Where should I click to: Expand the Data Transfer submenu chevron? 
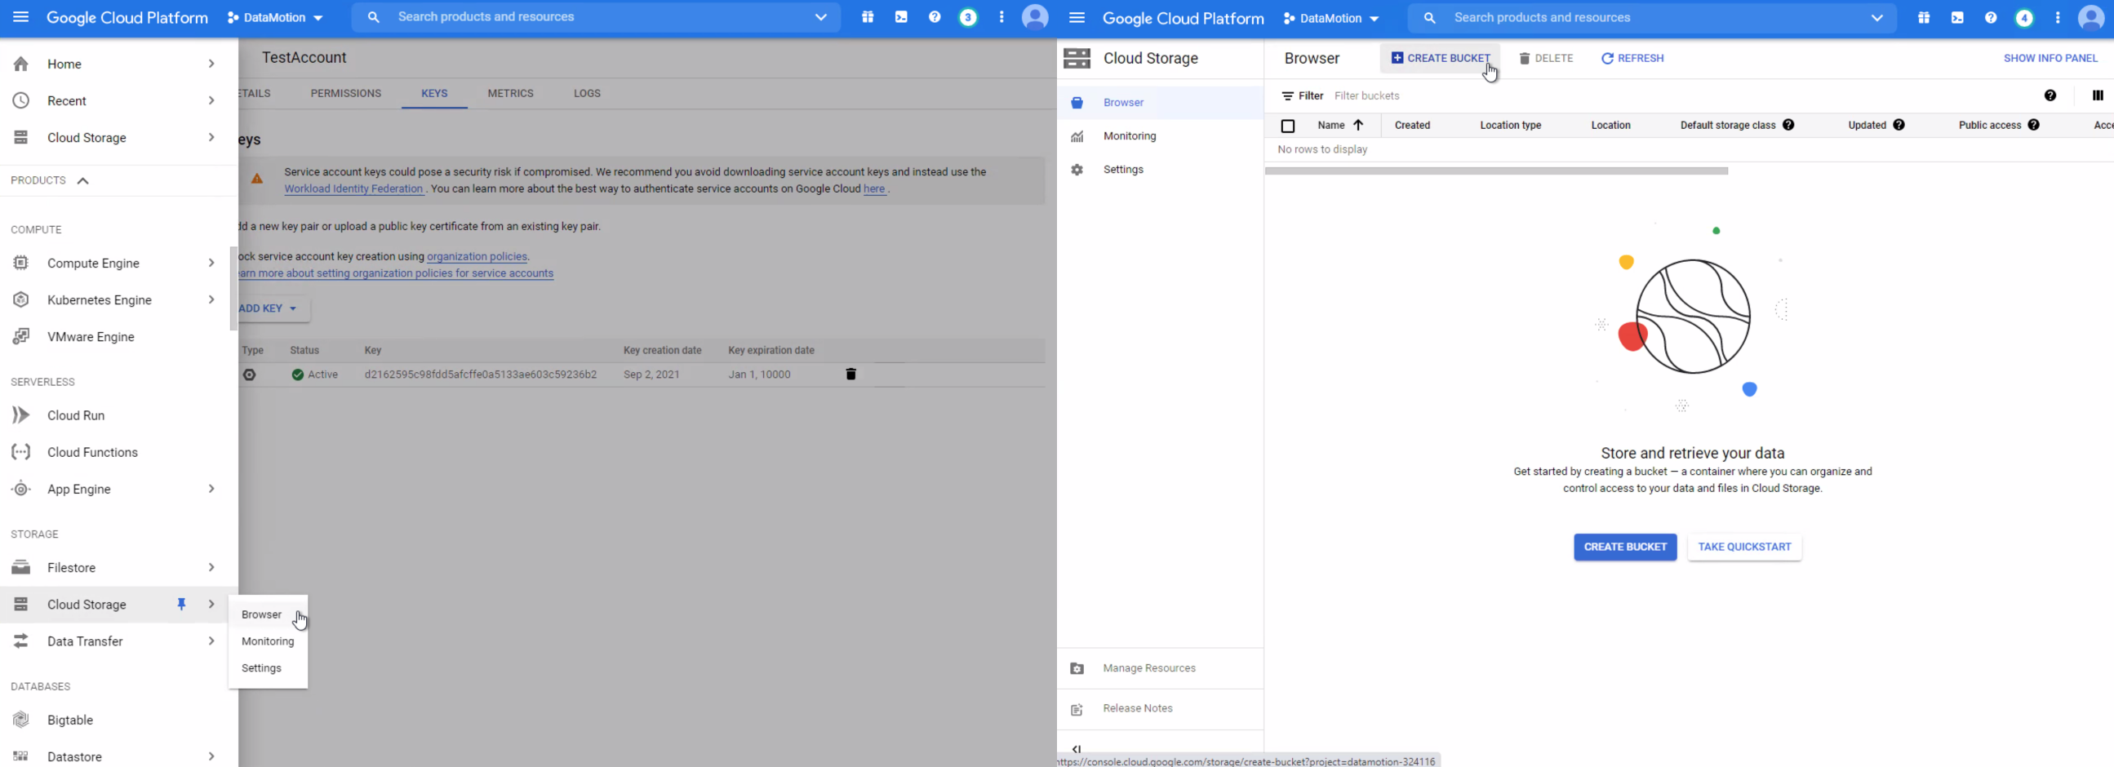(211, 641)
